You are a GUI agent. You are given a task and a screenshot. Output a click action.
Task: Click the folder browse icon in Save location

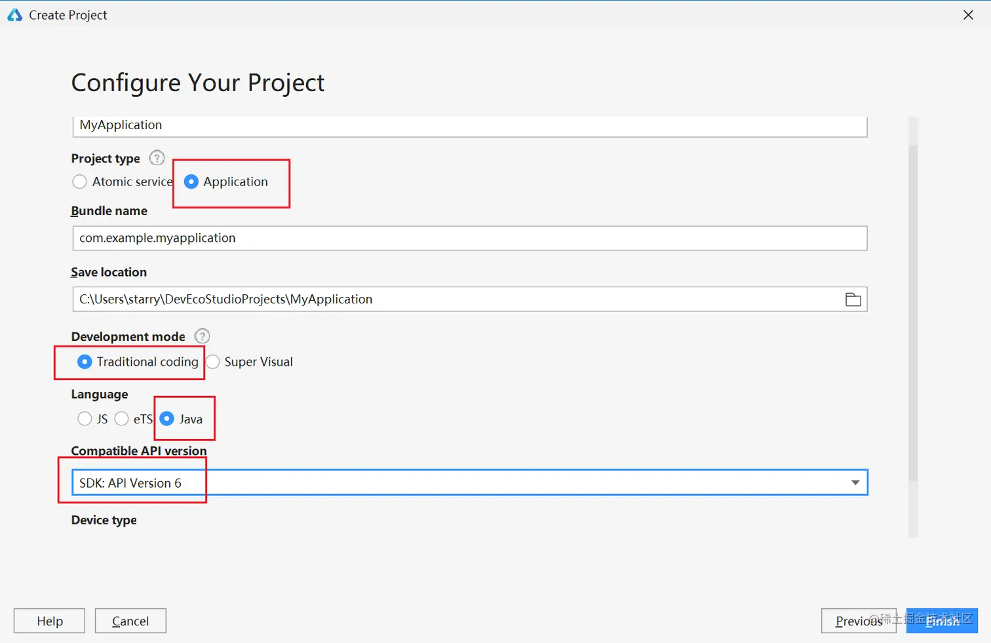click(853, 300)
